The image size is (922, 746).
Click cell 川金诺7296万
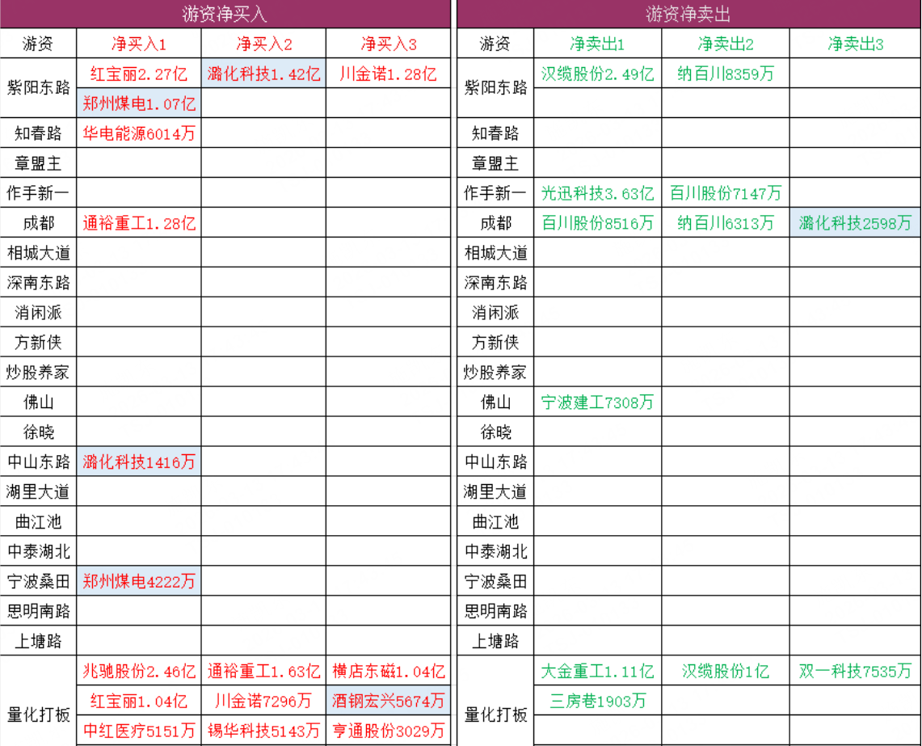[263, 702]
